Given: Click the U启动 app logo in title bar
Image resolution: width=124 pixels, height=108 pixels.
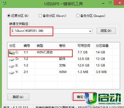Looking at the screenshot, I should click(4, 3).
